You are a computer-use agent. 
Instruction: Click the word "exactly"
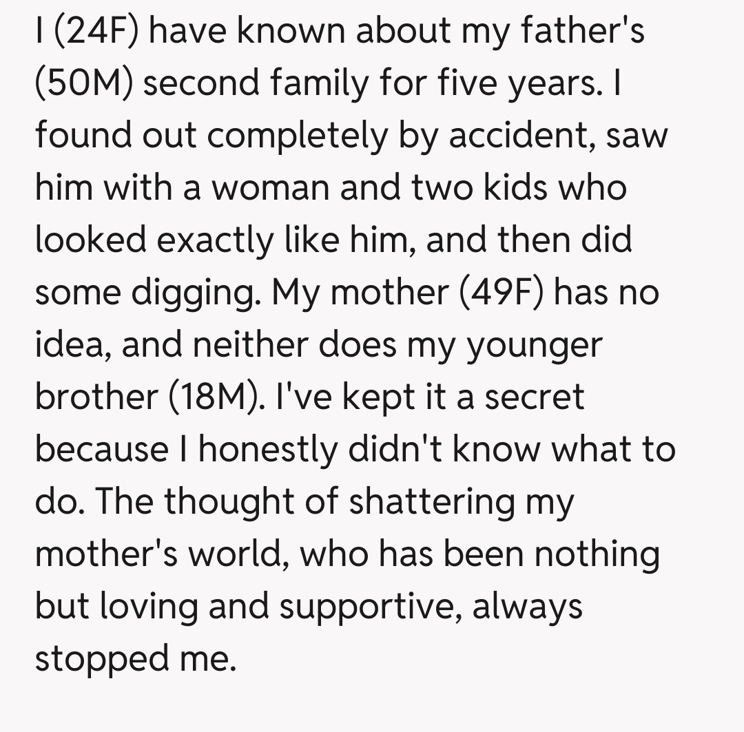pyautogui.click(x=218, y=240)
